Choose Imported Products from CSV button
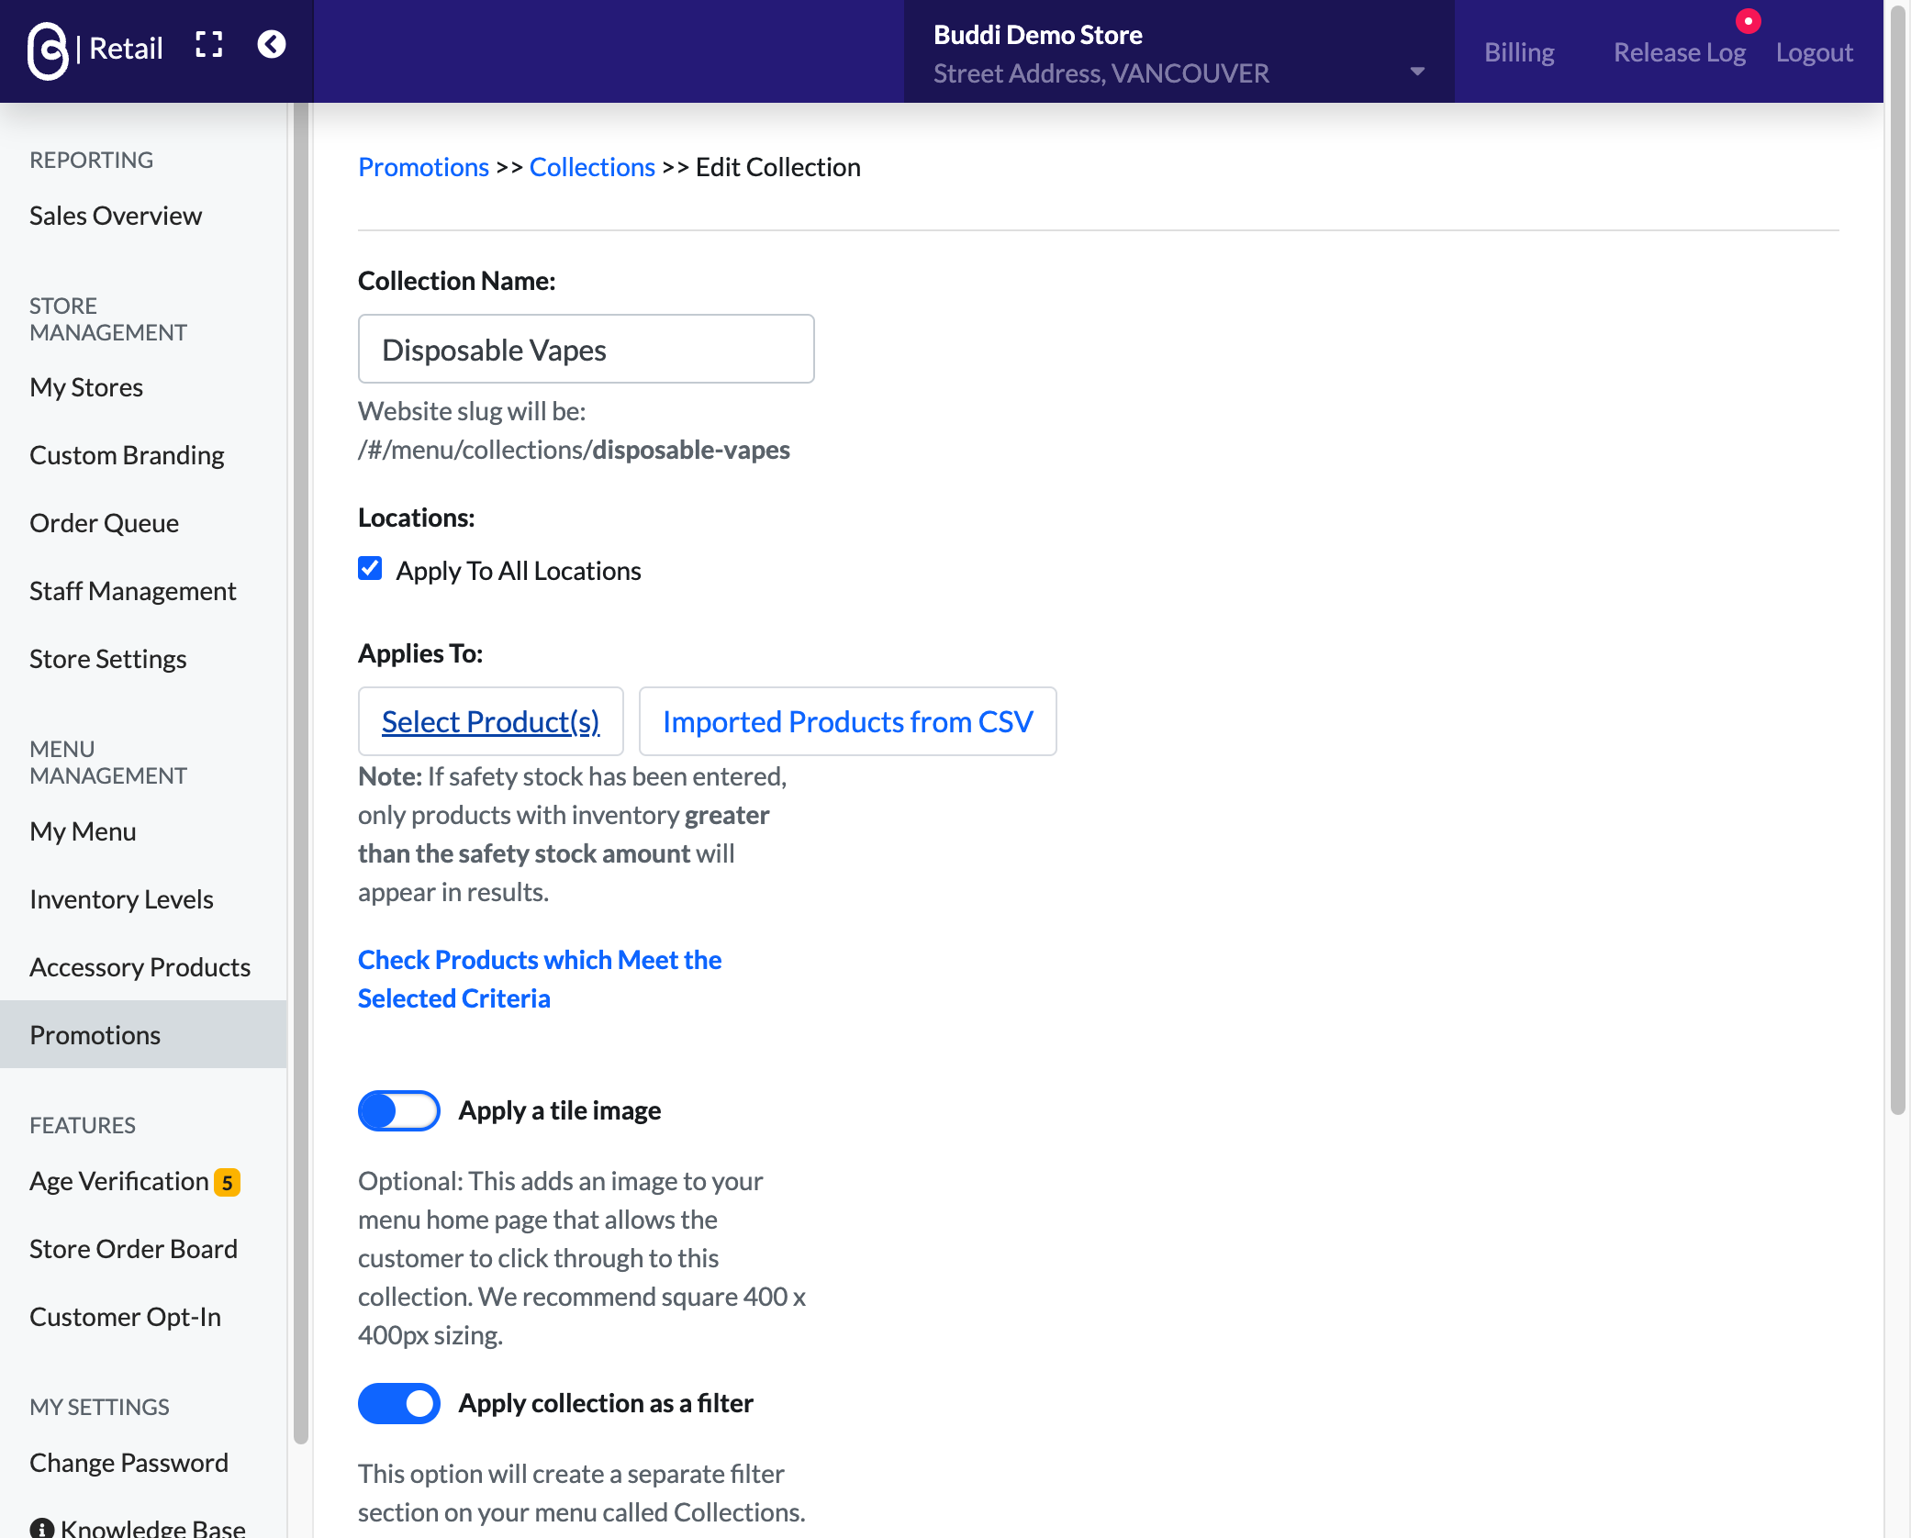Viewport: 1911px width, 1538px height. 848,721
